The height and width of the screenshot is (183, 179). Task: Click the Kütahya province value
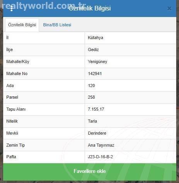(95, 38)
